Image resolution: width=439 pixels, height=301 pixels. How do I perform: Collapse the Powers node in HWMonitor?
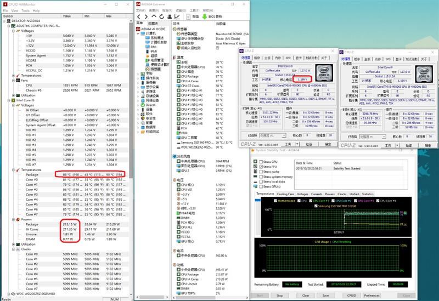click(x=13, y=219)
